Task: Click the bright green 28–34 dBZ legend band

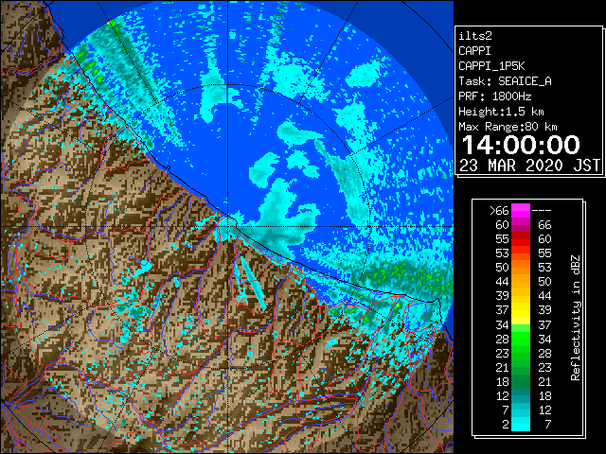Action: (x=521, y=339)
